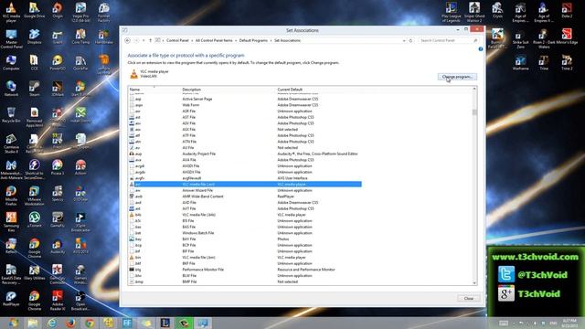The height and width of the screenshot is (329, 585).
Task: Open VMware Workstation desktop icon
Action: click(35, 196)
